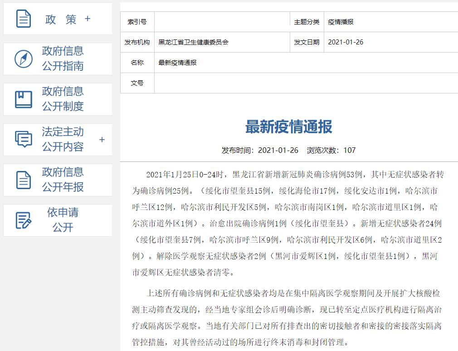Click the compass icon for 政府信息公开指南
This screenshot has height=351, width=458.
[24, 59]
